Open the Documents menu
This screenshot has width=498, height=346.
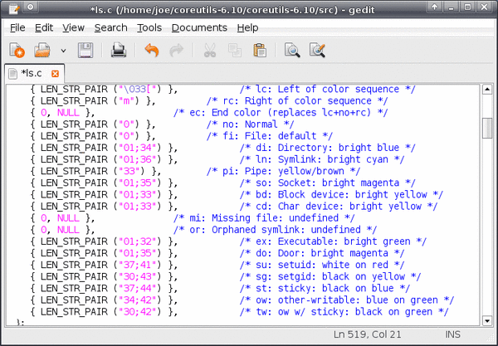coord(199,28)
